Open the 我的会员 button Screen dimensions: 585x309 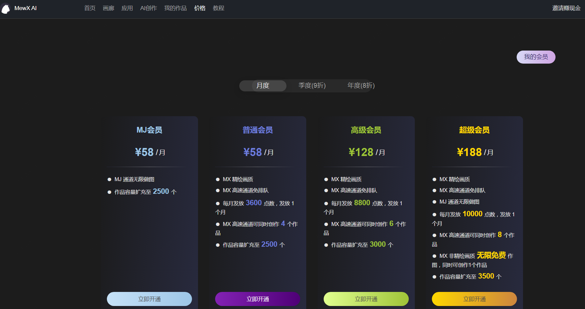(x=536, y=57)
